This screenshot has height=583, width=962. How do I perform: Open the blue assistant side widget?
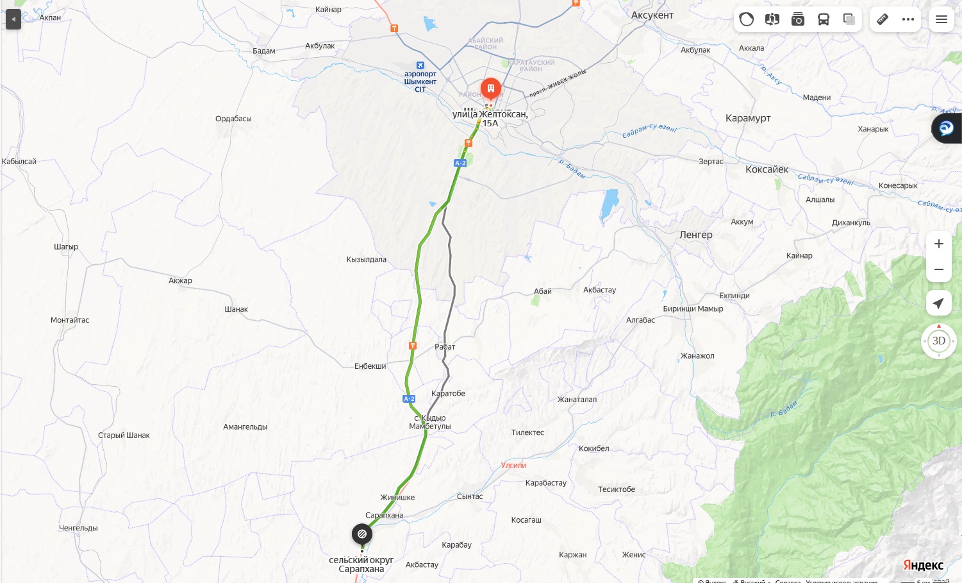[947, 128]
